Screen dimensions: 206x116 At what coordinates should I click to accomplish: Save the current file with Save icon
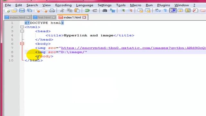pos(22,10)
